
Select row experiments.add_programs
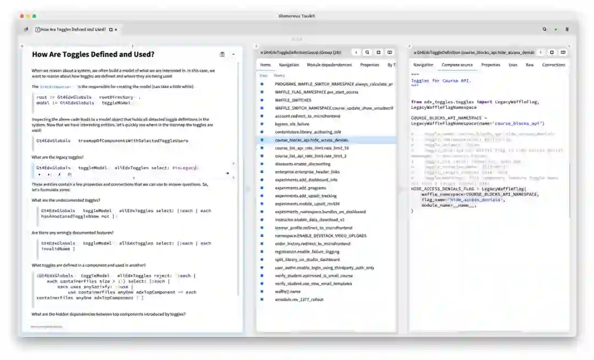(327, 188)
